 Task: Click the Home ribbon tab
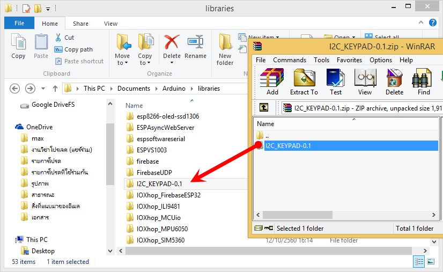[50, 24]
